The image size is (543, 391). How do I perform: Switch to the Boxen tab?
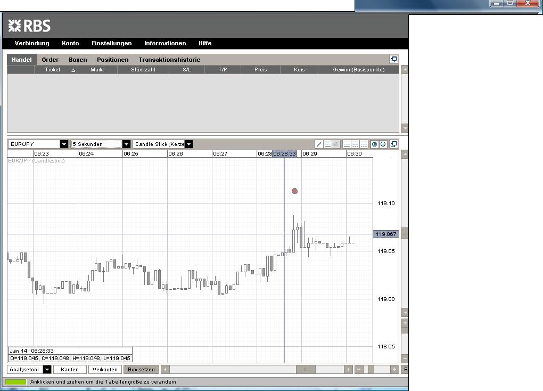[78, 60]
